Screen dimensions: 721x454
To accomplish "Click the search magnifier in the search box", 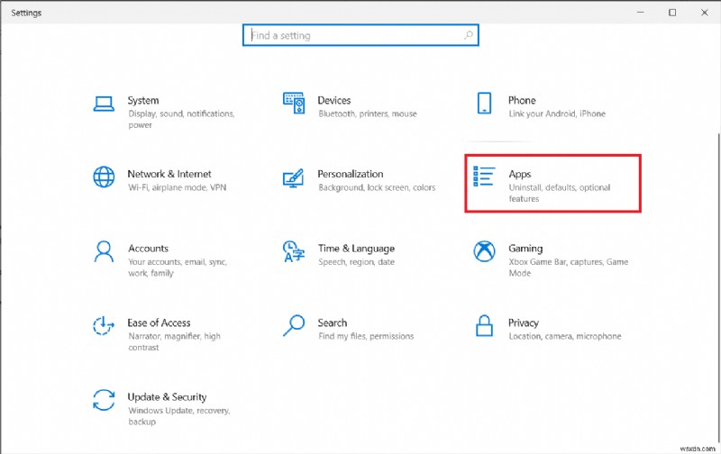I will click(x=468, y=35).
